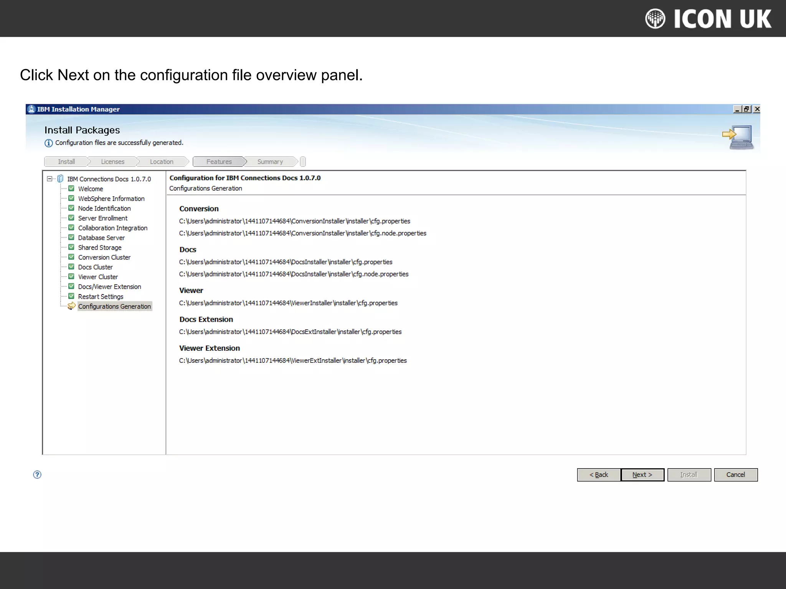
Task: Click the ICON UK logo
Action: pyautogui.click(x=708, y=19)
